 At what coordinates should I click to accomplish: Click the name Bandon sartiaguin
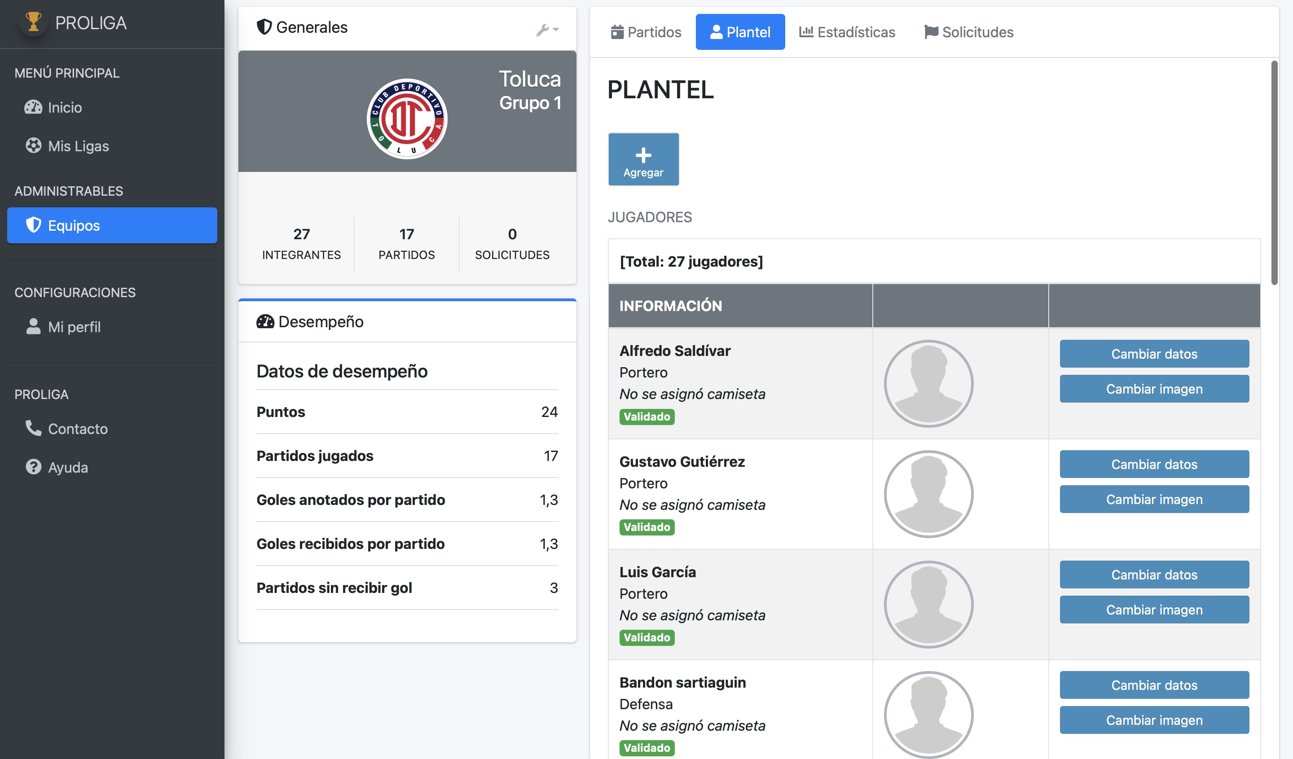click(682, 683)
